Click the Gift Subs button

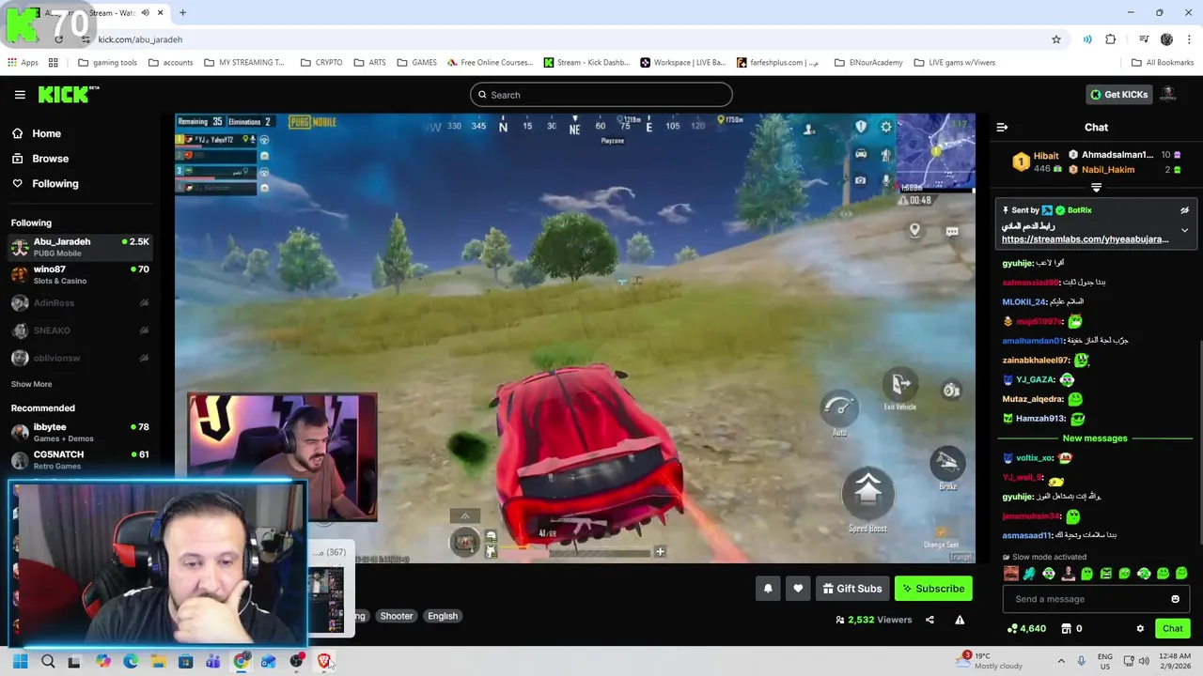pos(852,589)
